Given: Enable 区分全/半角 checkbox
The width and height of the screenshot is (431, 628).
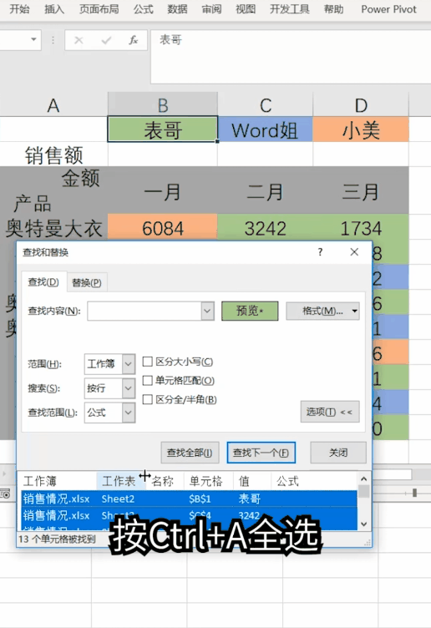Looking at the screenshot, I should pos(147,399).
